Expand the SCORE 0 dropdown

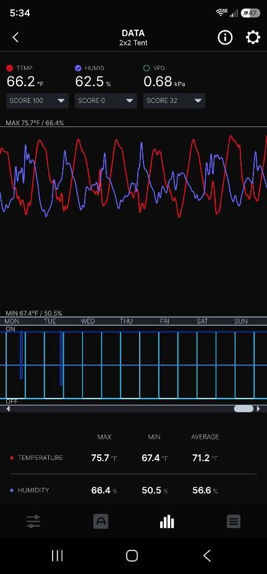tap(106, 100)
